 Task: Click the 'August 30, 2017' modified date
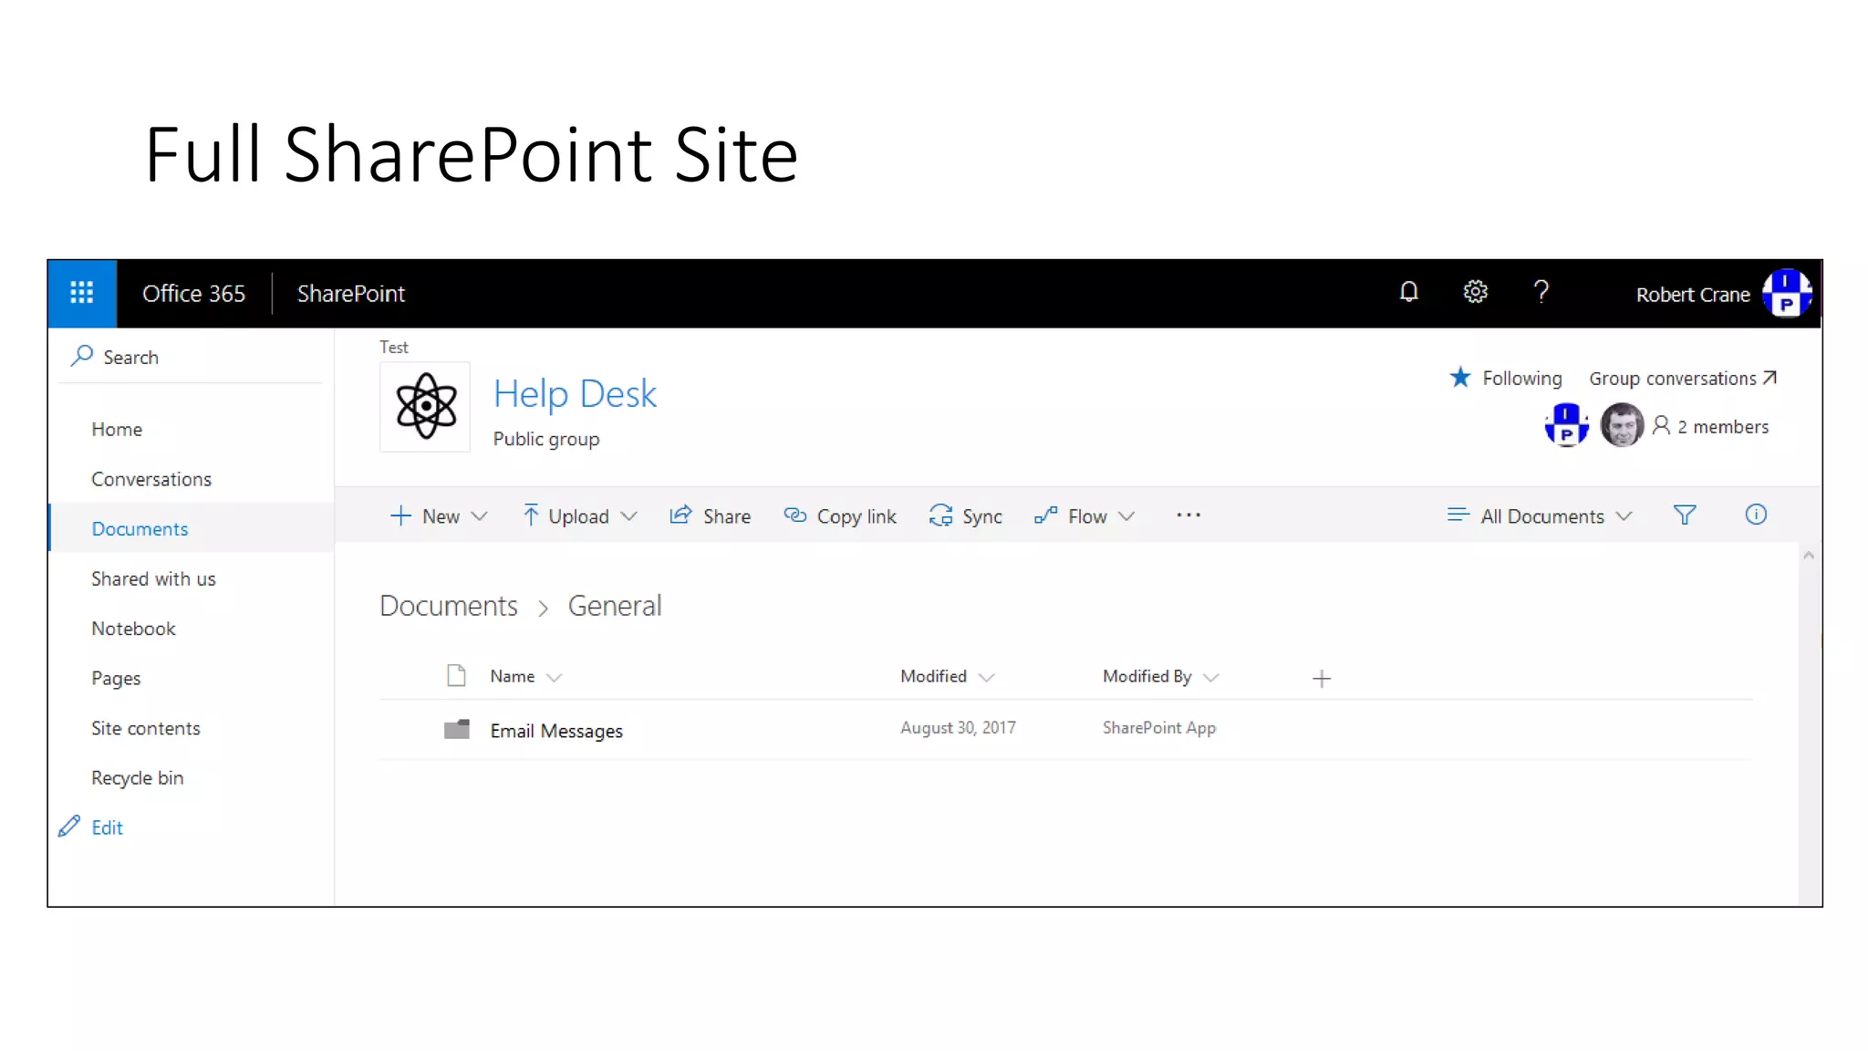point(958,727)
